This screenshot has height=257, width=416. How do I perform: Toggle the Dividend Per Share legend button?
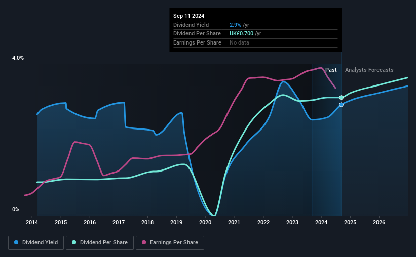pyautogui.click(x=100, y=243)
